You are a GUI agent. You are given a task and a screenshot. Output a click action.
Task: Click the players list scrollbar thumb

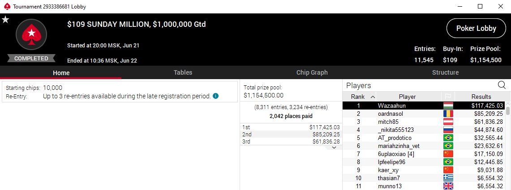pyautogui.click(x=508, y=111)
